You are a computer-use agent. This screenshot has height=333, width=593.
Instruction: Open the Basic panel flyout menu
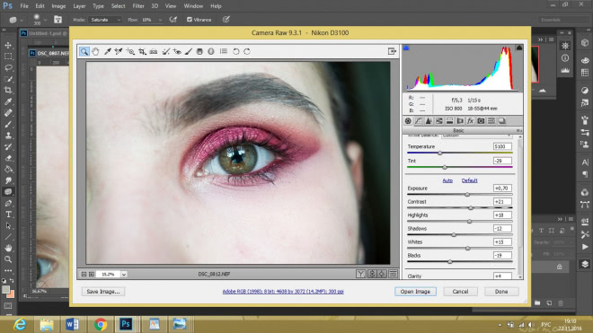coord(518,130)
